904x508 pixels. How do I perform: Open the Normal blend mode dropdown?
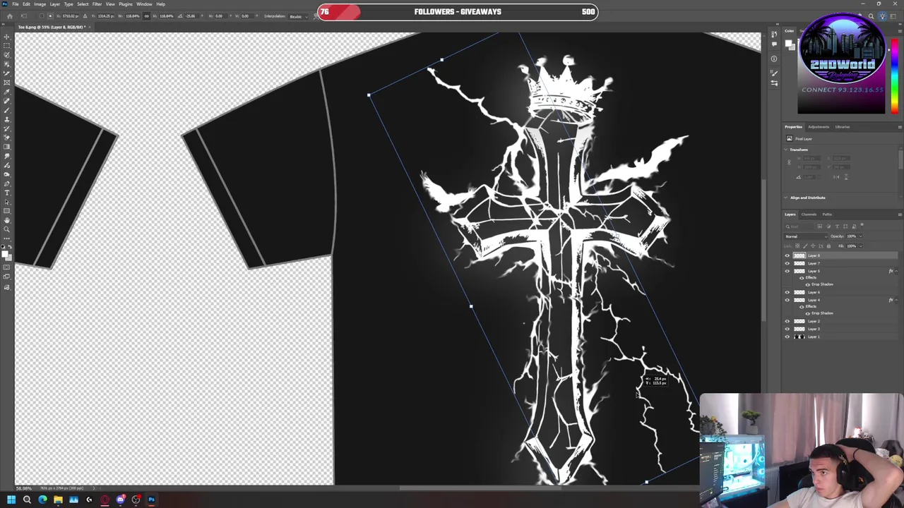pyautogui.click(x=806, y=236)
